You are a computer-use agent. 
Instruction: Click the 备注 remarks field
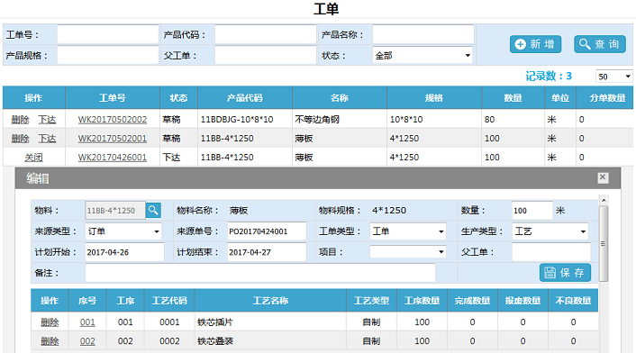260,273
